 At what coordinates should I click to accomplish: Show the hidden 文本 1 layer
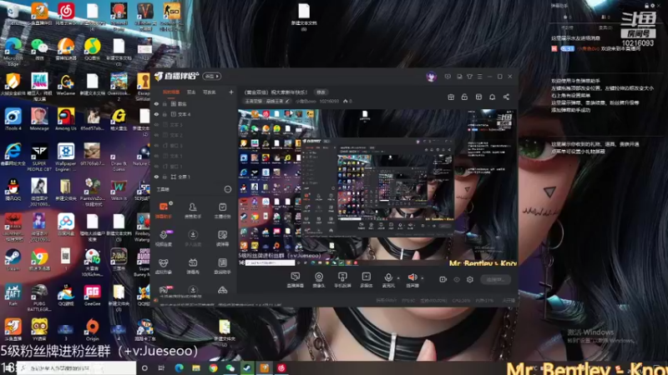pos(156,156)
